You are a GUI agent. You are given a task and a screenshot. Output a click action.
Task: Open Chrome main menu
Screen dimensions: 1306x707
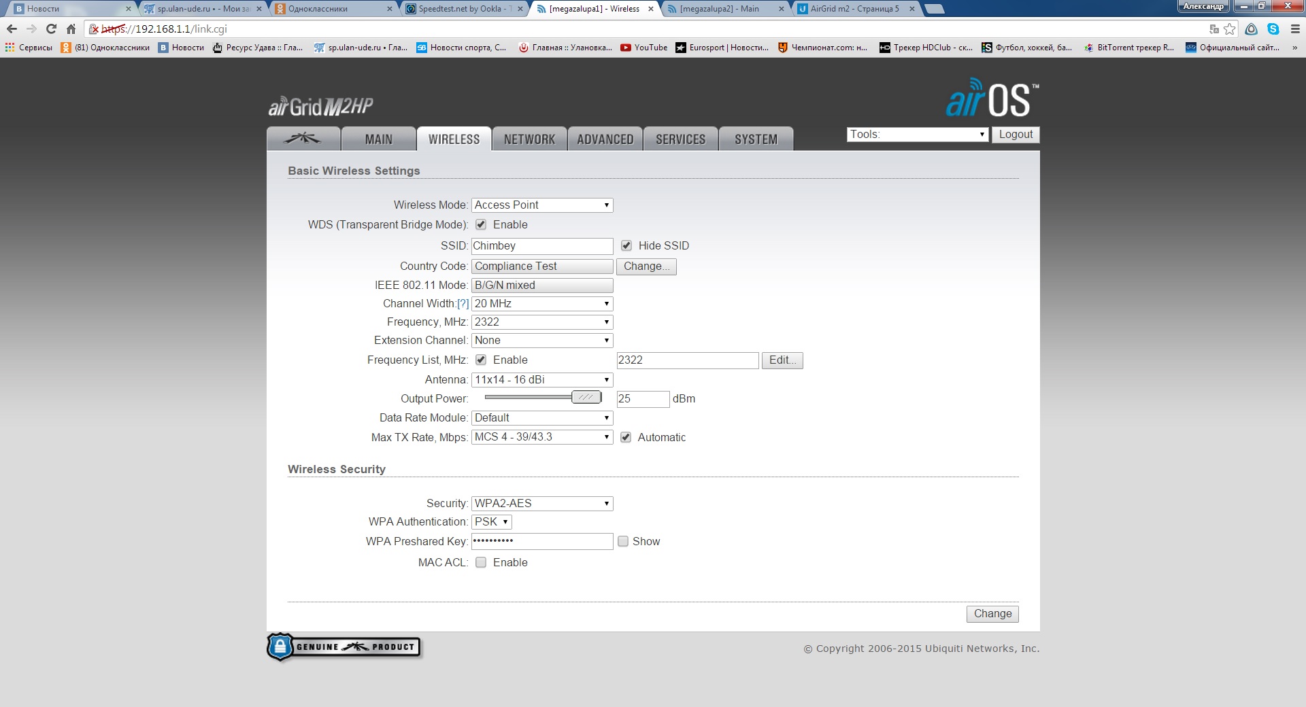[1295, 29]
